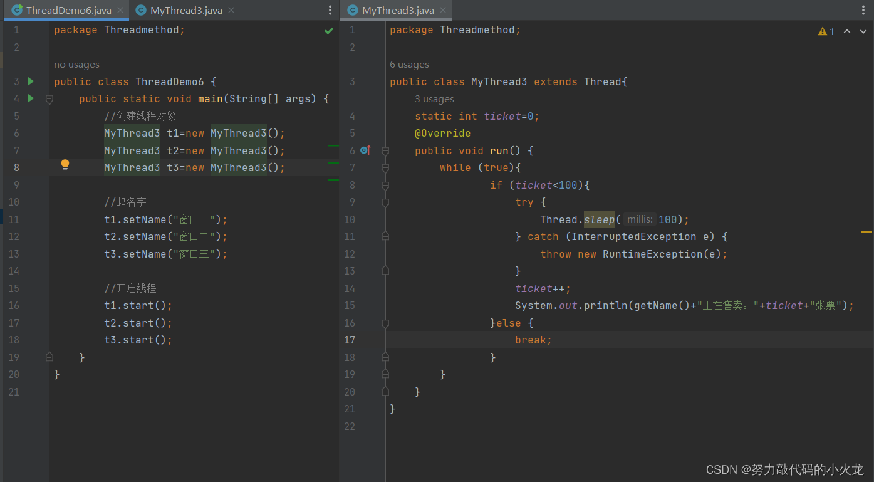Click the class icon on the right MyThread3.java tab
The height and width of the screenshot is (482, 874).
(x=353, y=10)
